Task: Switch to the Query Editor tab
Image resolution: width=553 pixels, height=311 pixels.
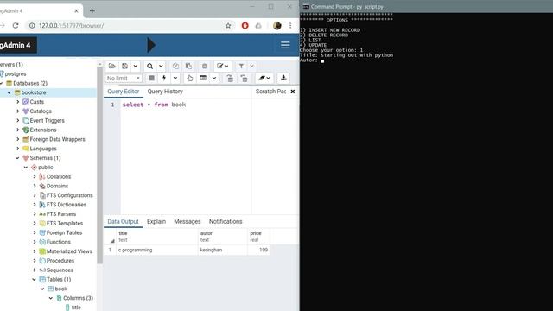Action: tap(124, 92)
